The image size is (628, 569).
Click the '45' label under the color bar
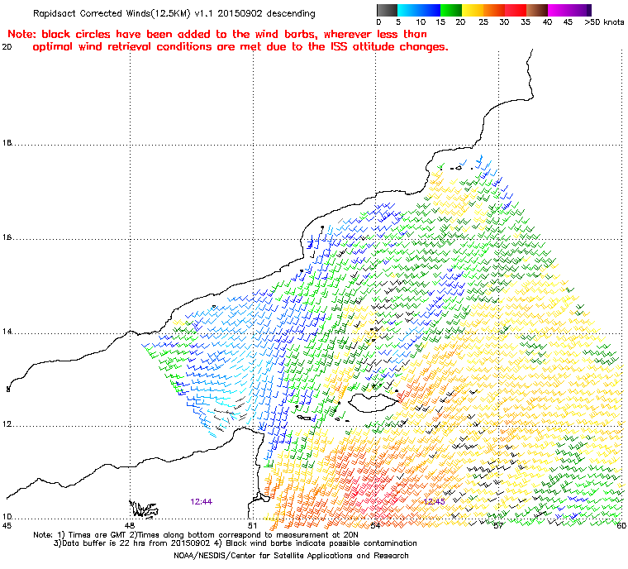tap(568, 22)
